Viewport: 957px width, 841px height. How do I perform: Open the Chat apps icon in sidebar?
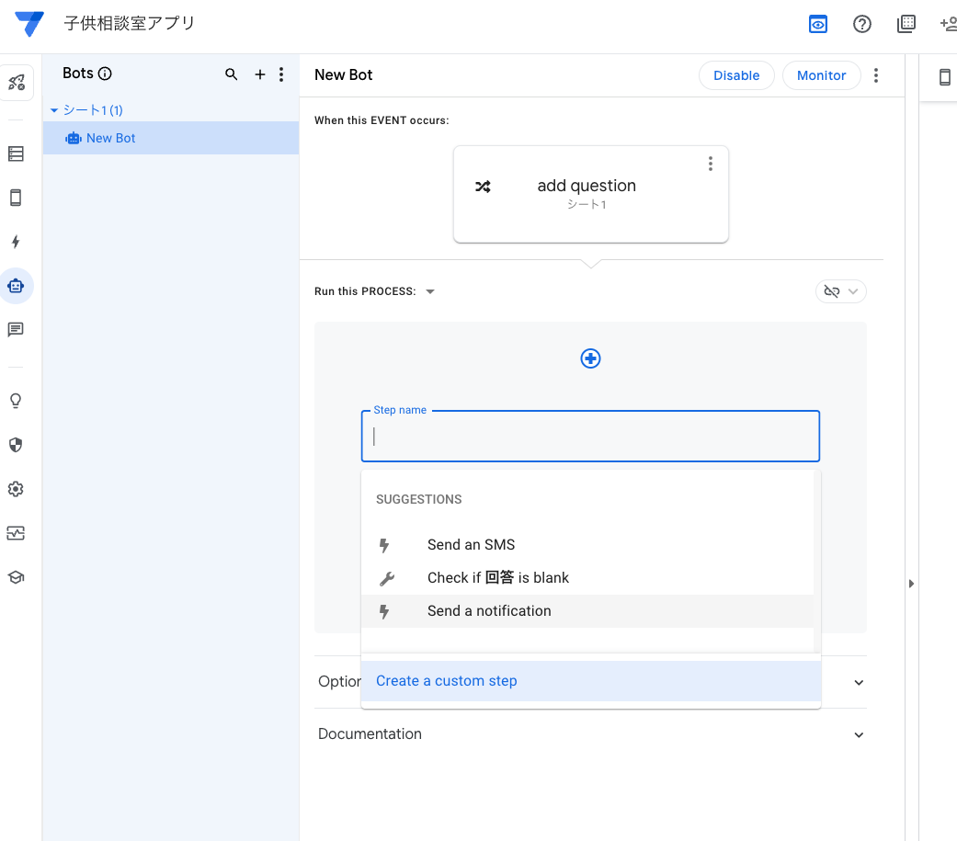16,330
